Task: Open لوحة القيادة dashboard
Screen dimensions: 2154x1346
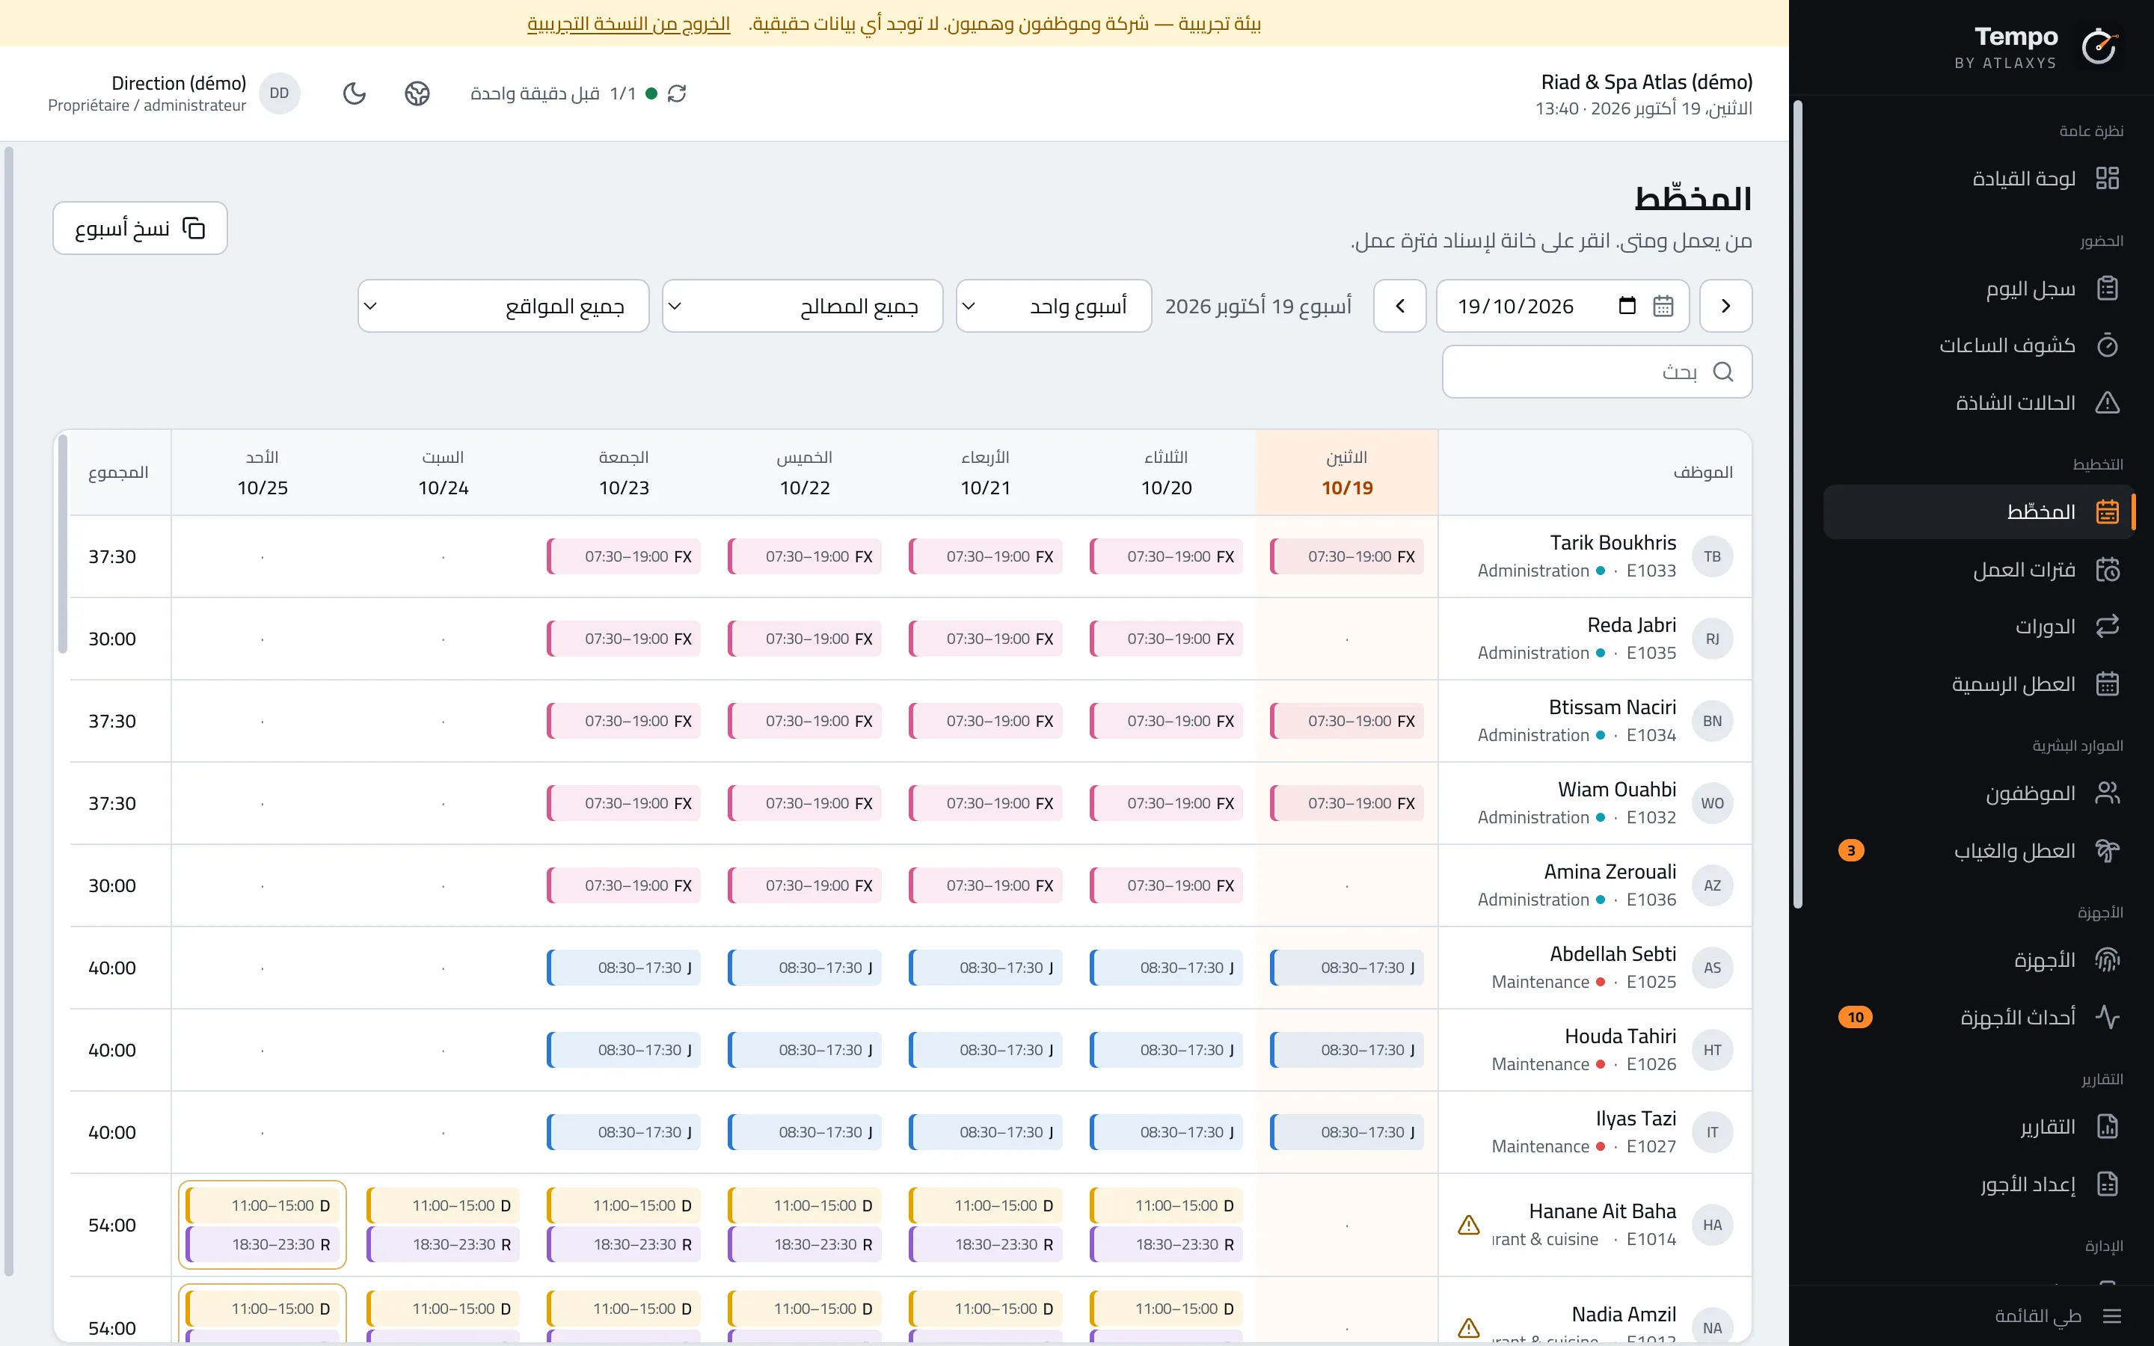Action: tap(1980, 178)
